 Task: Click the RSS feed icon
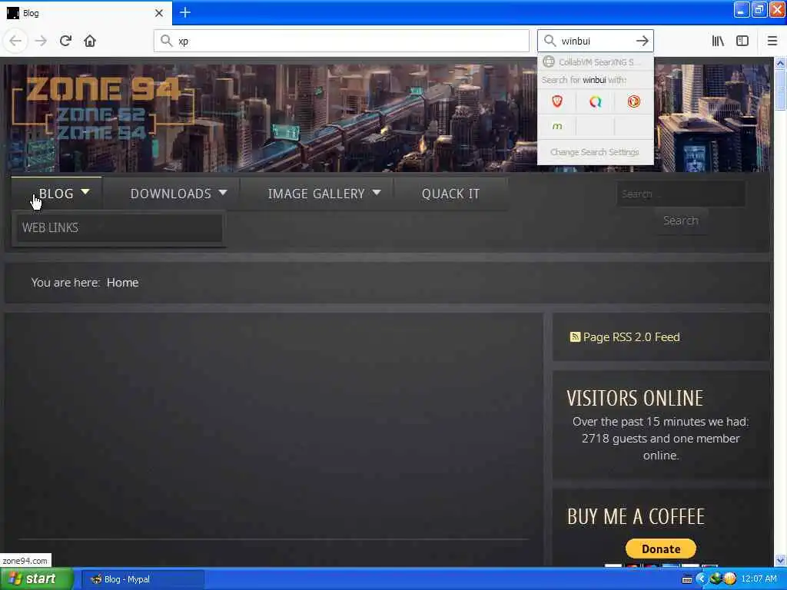pyautogui.click(x=575, y=336)
